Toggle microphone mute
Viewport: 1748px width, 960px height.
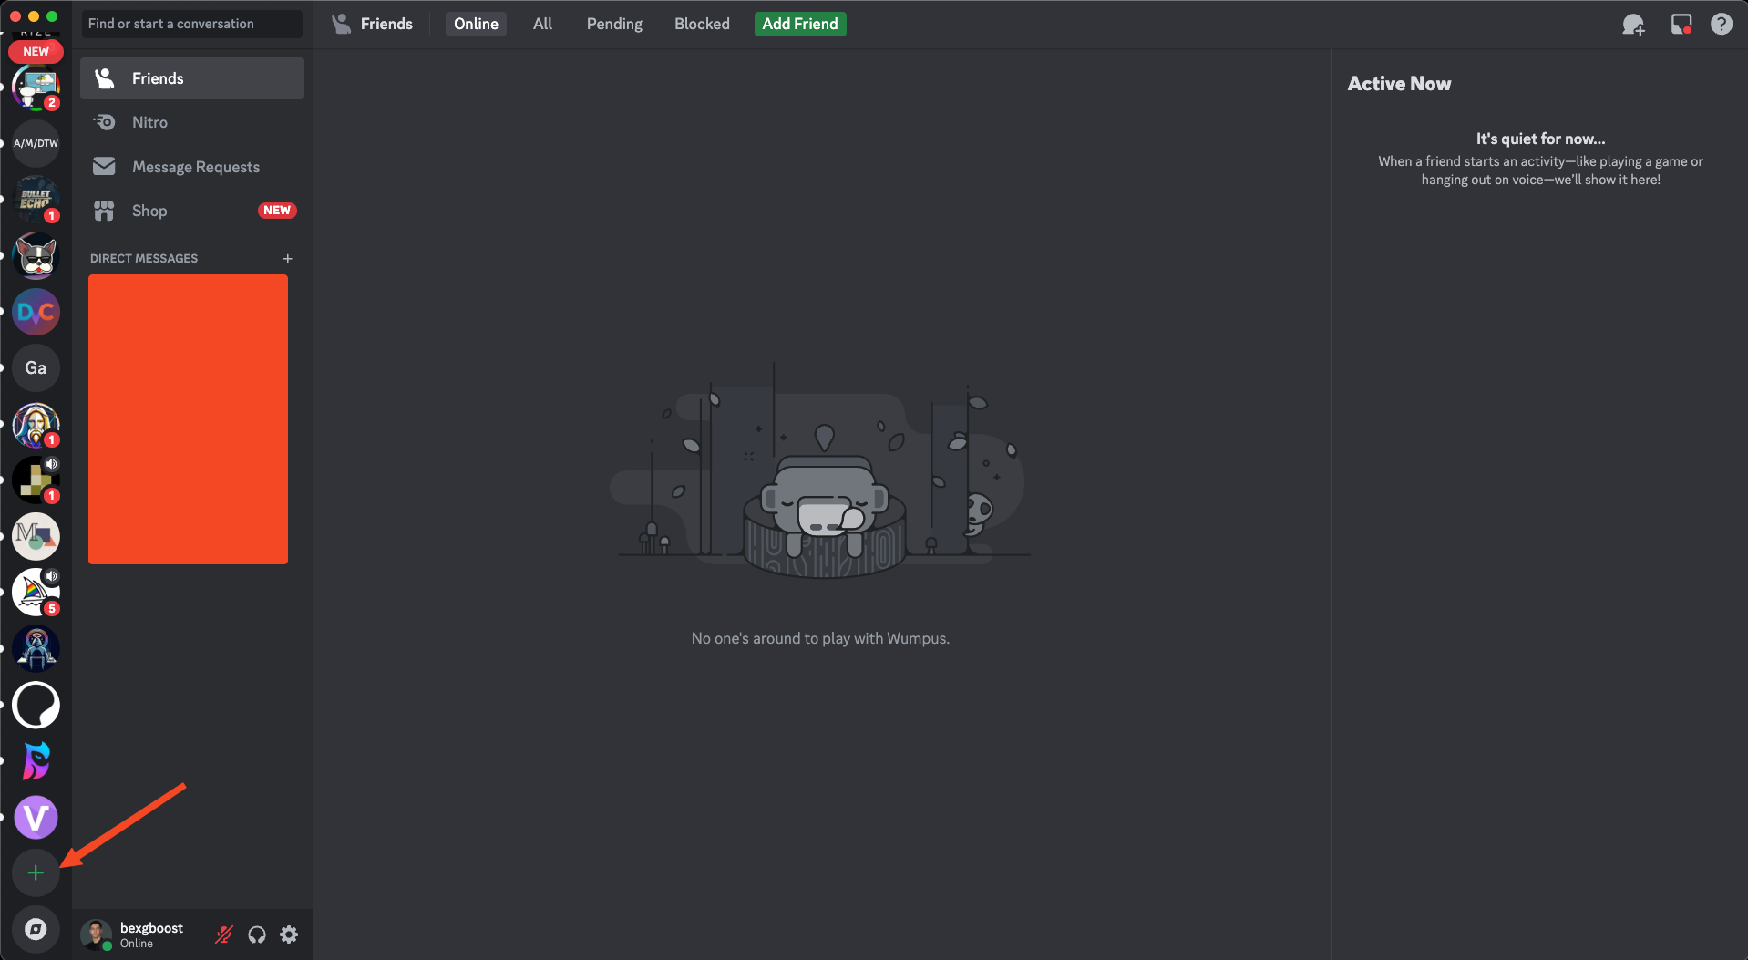pos(224,934)
